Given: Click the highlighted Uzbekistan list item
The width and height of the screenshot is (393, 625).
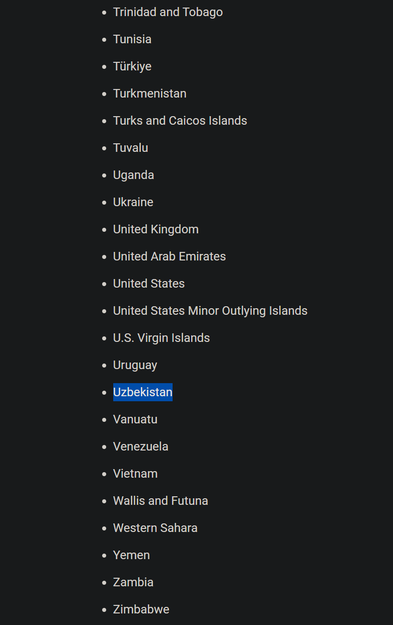Looking at the screenshot, I should [x=143, y=392].
